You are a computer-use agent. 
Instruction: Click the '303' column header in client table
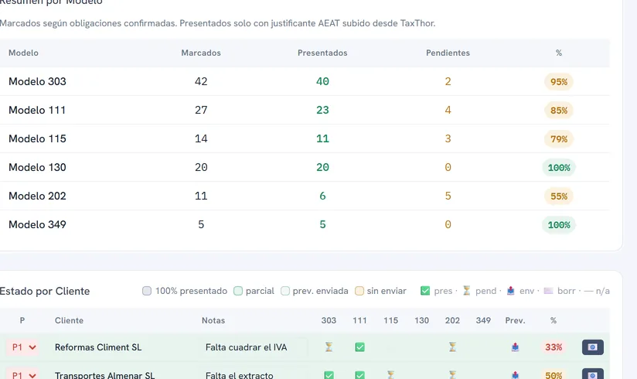point(329,320)
